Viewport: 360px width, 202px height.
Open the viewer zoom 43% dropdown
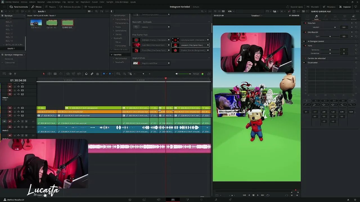point(231,12)
